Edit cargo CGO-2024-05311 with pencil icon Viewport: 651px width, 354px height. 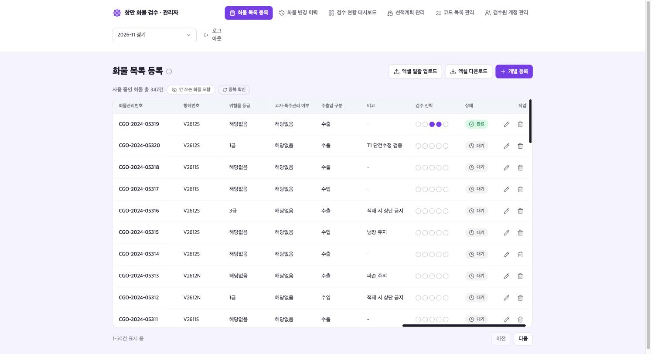click(507, 320)
